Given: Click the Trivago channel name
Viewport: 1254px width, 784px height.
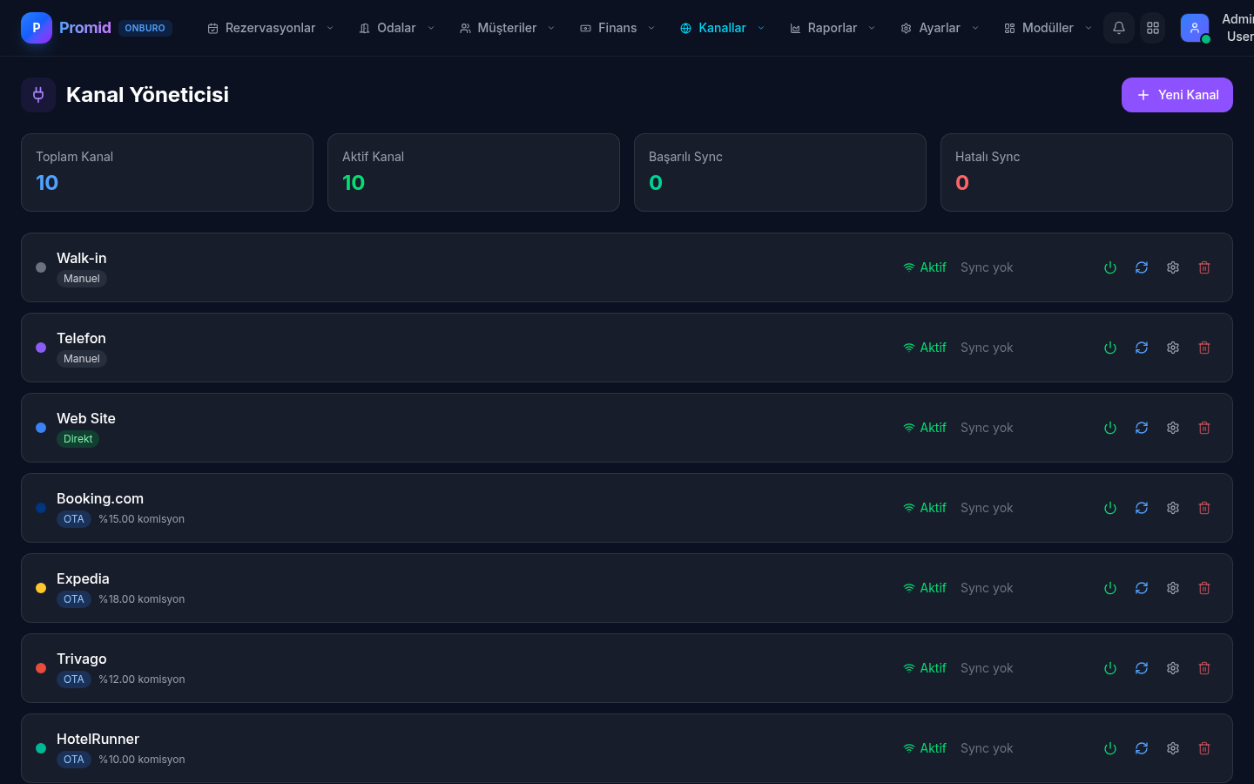Looking at the screenshot, I should (82, 659).
